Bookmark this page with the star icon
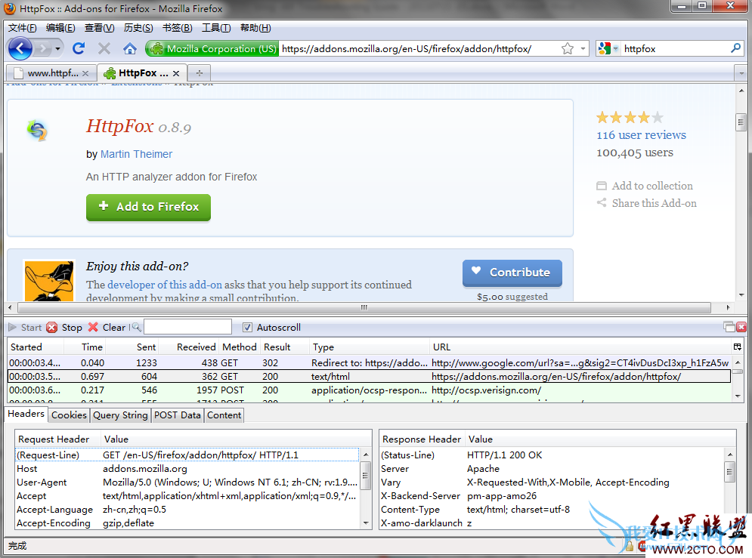752x558 pixels. coord(568,48)
